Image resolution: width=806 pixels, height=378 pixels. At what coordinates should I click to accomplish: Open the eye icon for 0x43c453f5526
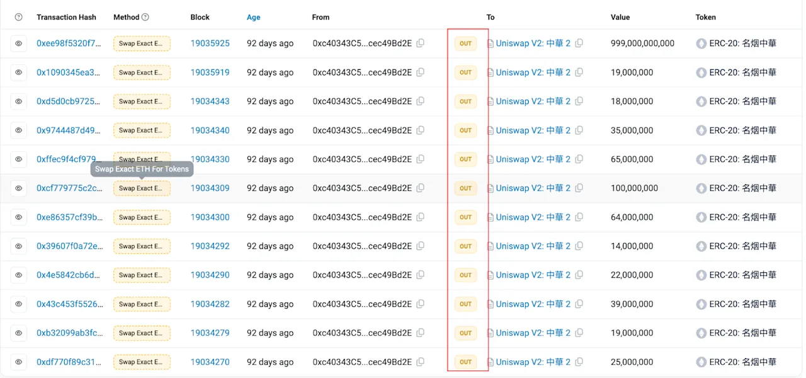coord(18,304)
